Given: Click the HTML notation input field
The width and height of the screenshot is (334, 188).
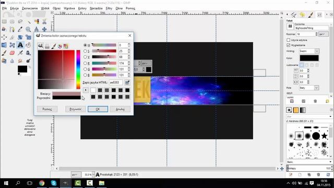Looking at the screenshot, I should pos(116,83).
